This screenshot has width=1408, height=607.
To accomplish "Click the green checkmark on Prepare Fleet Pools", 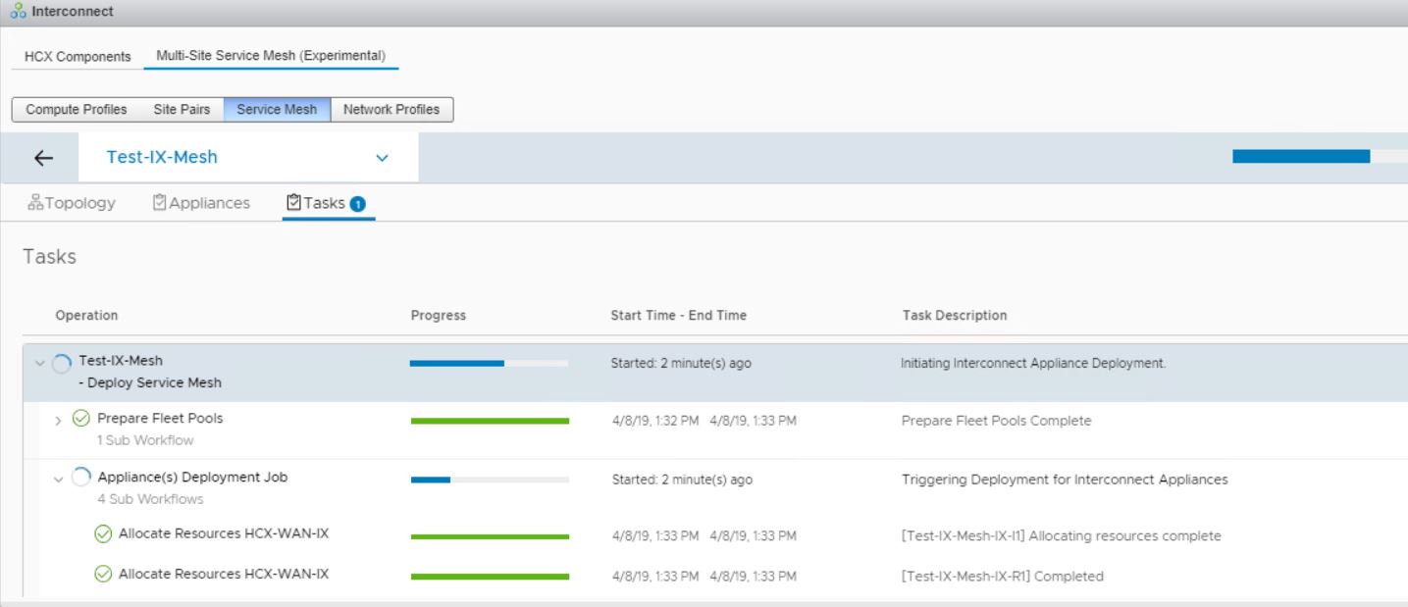I will 81,419.
